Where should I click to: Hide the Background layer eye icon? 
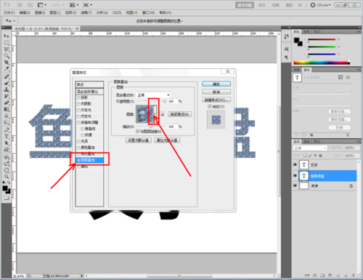[x=295, y=185]
